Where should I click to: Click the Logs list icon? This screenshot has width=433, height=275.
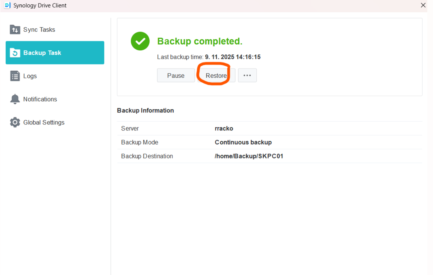point(15,76)
